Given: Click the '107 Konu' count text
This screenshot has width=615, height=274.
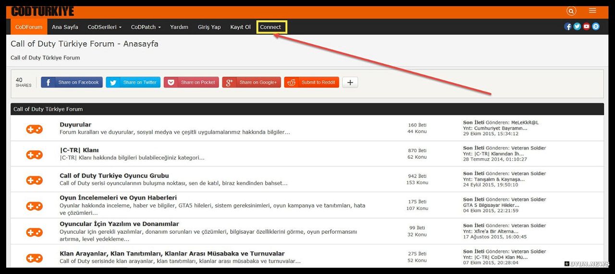Looking at the screenshot, I should [417, 208].
